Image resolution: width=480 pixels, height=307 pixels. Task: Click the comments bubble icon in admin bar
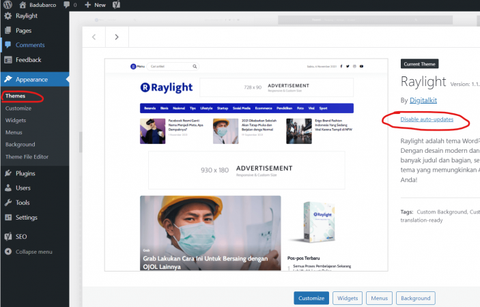(67, 5)
